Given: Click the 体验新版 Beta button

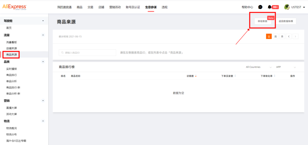Looking at the screenshot, I should click(x=262, y=21).
